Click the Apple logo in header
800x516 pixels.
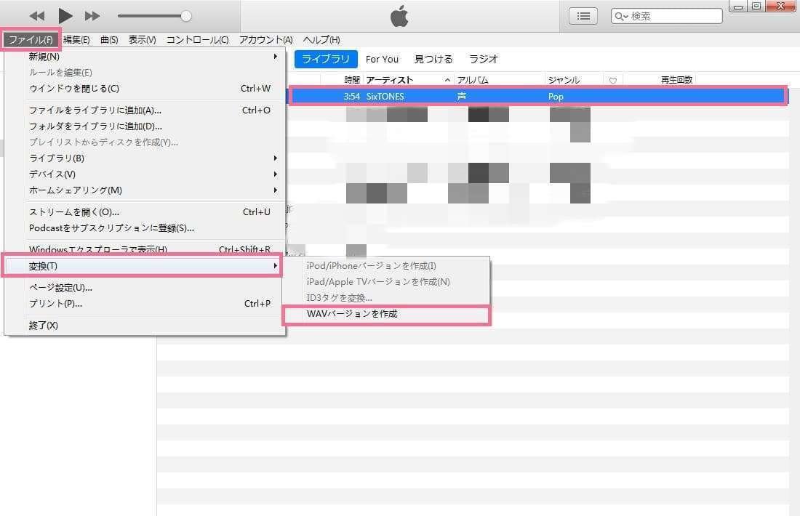coord(399,16)
